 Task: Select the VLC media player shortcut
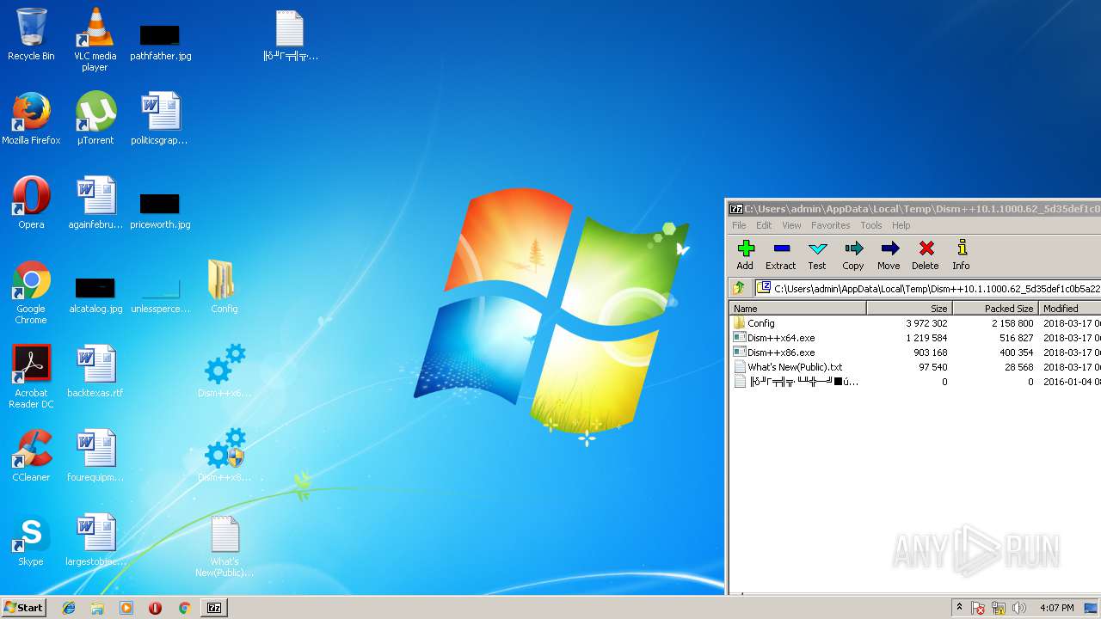[95, 40]
